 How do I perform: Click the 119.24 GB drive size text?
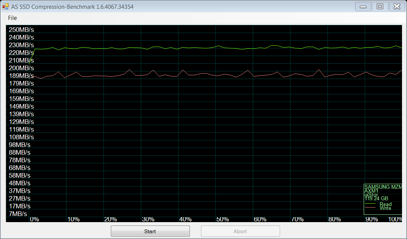[x=376, y=198]
